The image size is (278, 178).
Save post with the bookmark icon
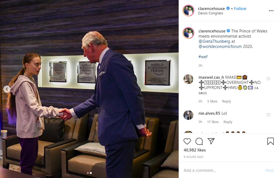[x=270, y=141]
